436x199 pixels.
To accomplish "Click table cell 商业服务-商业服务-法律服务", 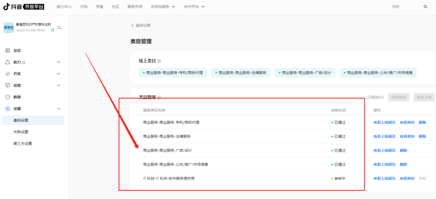I will pyautogui.click(x=167, y=137).
